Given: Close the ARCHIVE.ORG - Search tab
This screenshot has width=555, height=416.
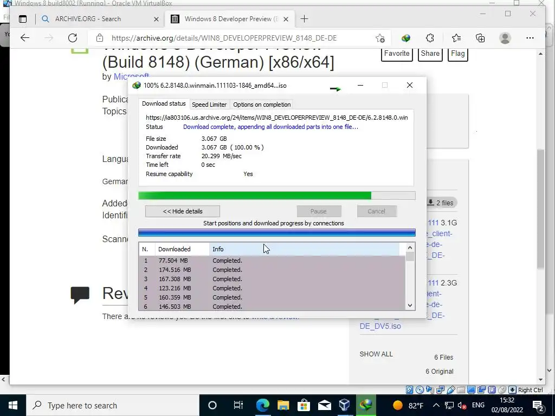Looking at the screenshot, I should click(x=156, y=19).
